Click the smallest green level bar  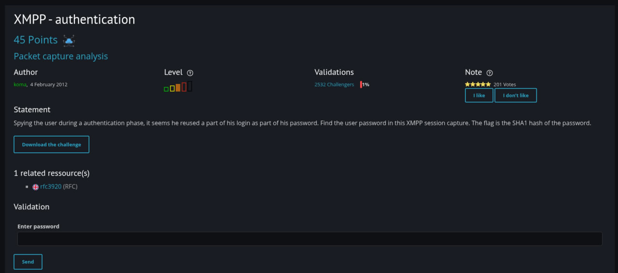click(x=166, y=89)
